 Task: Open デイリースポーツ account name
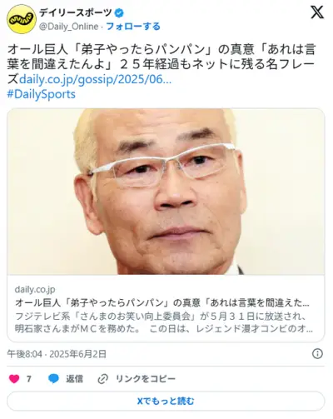click(75, 12)
